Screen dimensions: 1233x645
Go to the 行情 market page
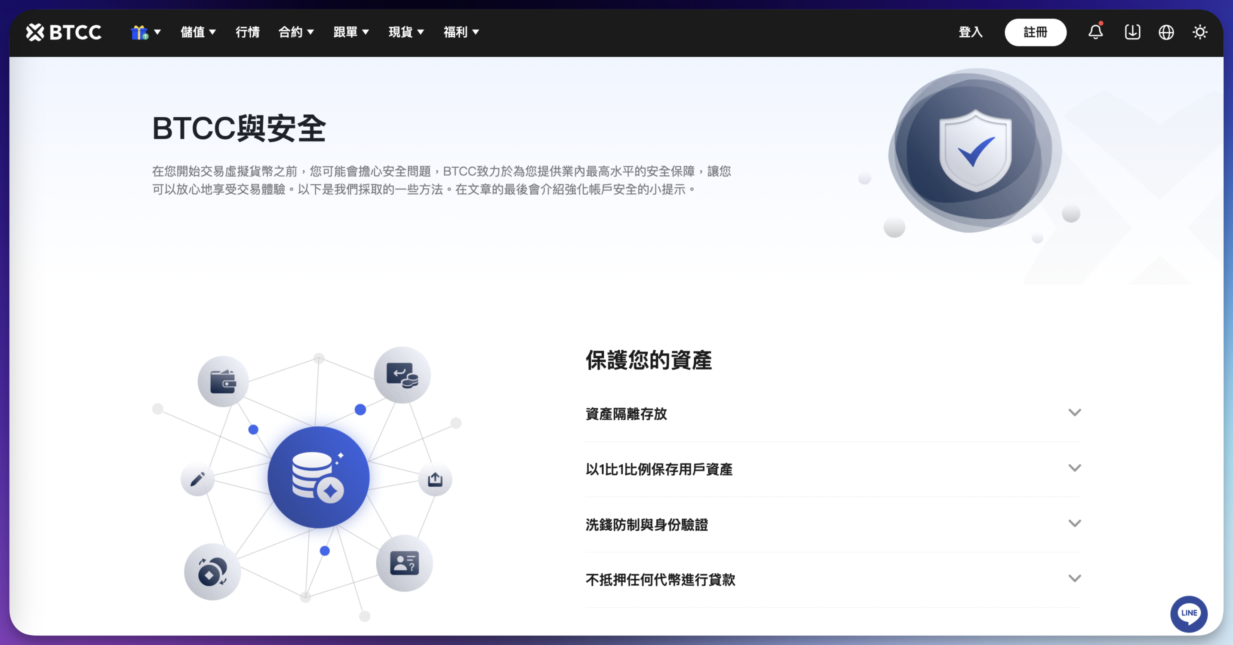click(247, 32)
